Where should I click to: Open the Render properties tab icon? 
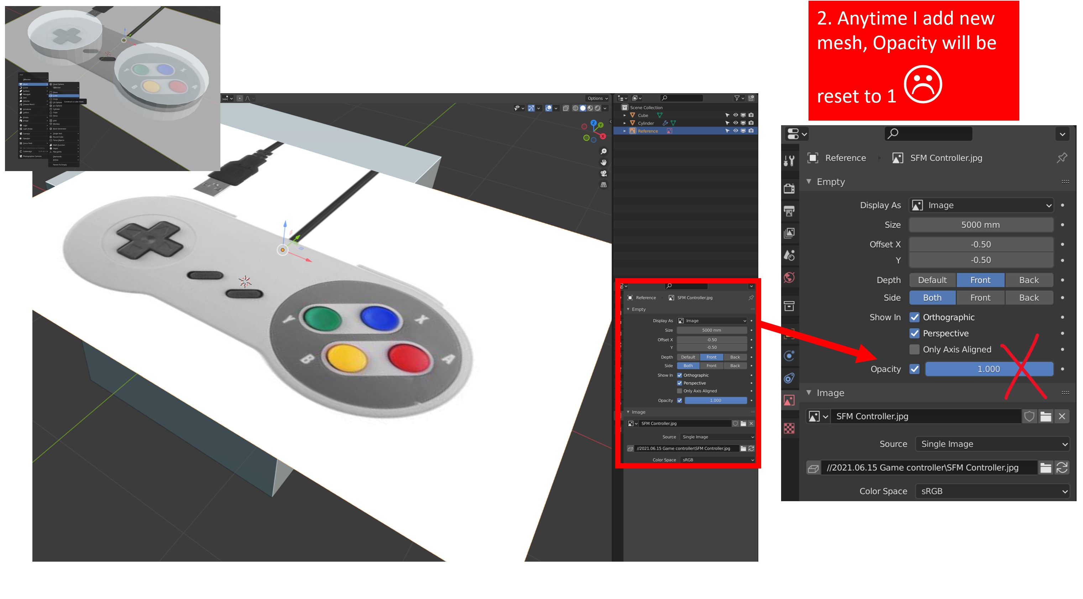point(789,188)
